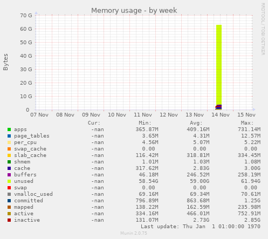Click the buffers min value 46.18M
Image resolution: width=268 pixels, height=239 pixels.
pos(148,175)
